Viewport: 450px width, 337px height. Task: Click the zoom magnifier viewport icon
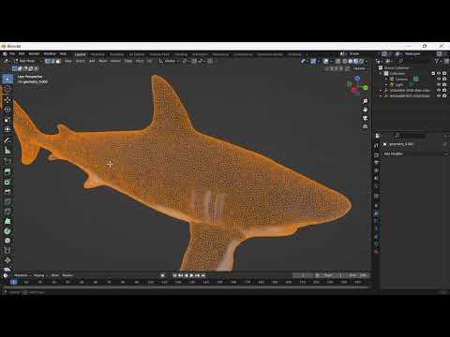click(365, 101)
